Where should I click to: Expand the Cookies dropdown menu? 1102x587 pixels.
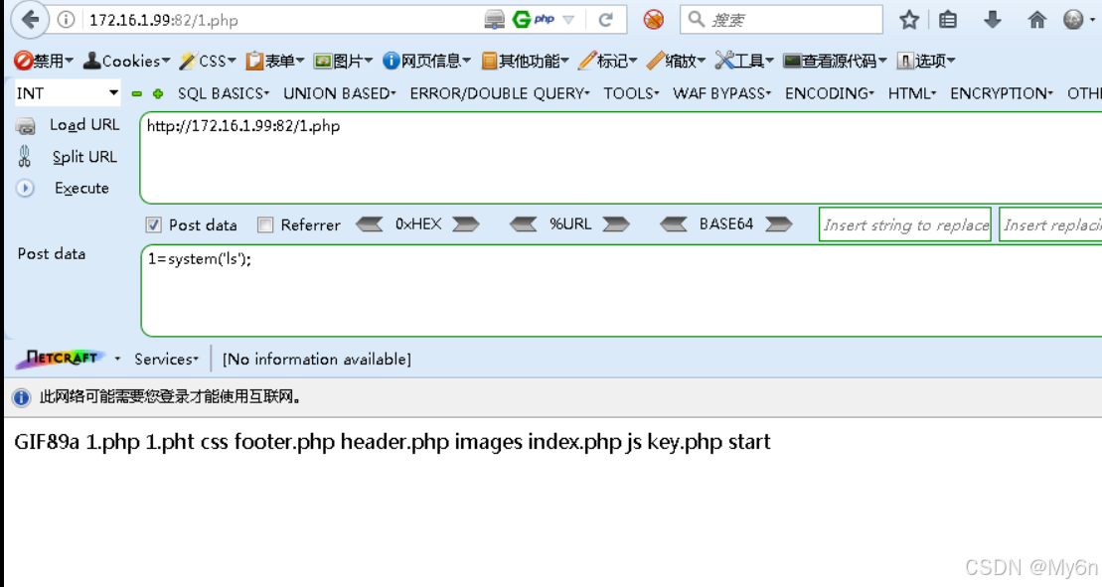[126, 62]
